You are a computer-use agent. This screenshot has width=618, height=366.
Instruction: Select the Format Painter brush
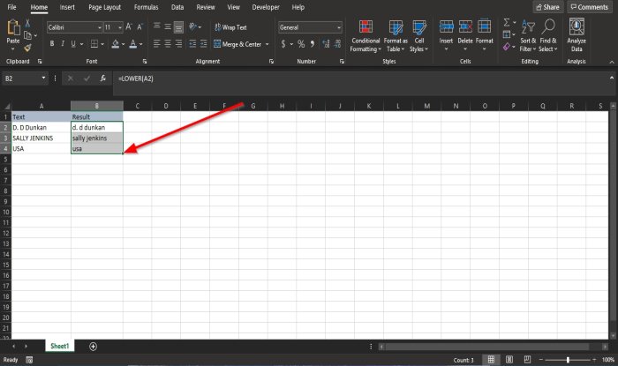point(27,48)
